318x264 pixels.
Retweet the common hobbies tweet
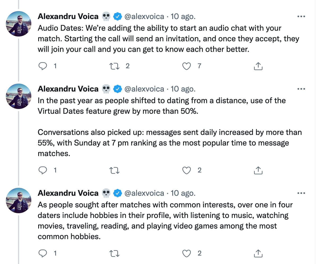click(115, 253)
